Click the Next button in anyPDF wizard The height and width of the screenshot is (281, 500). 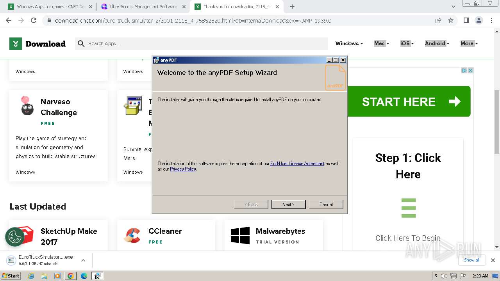[x=288, y=205]
